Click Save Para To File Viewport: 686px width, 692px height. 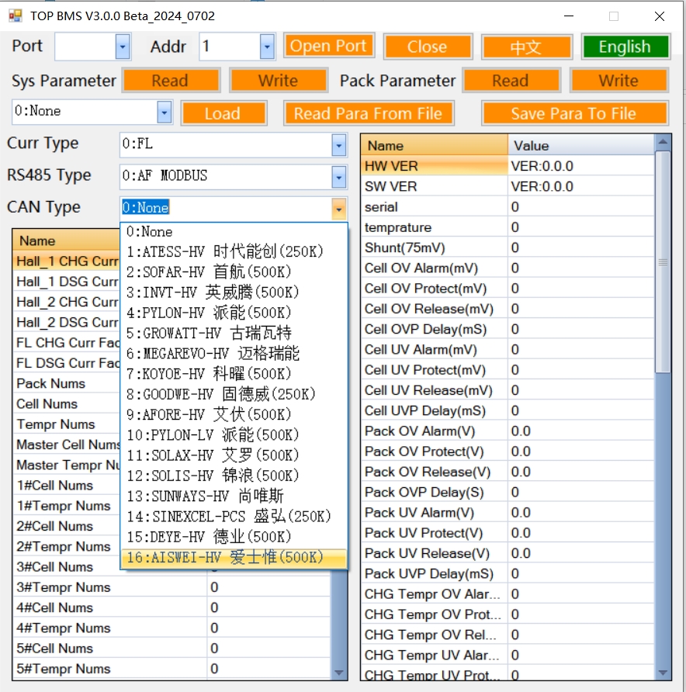pos(574,113)
